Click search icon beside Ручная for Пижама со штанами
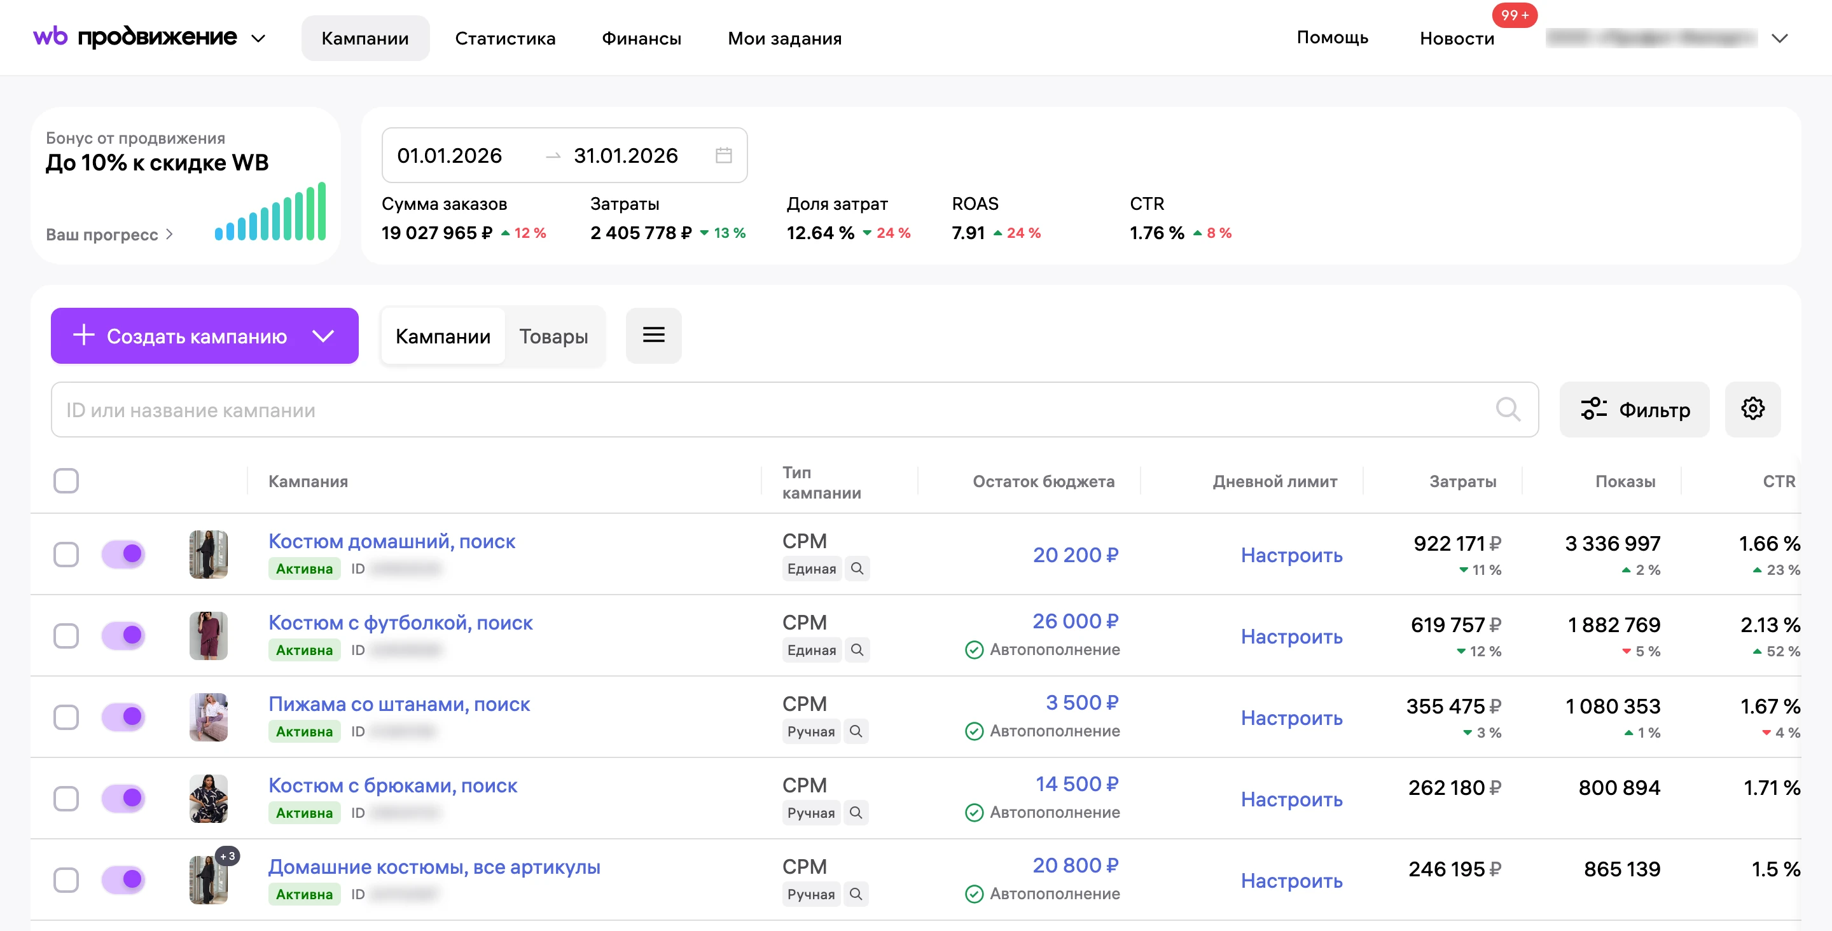1832x931 pixels. coord(856,731)
